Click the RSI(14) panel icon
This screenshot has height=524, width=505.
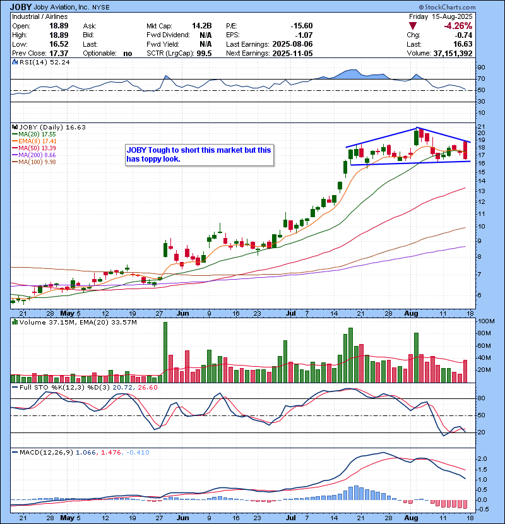15,62
